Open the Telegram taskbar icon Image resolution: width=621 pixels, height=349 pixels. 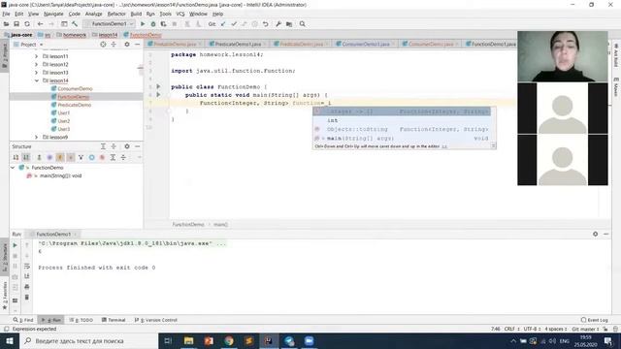click(x=289, y=340)
